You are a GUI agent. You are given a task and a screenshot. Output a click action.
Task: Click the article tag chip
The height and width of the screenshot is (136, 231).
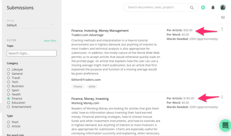pos(92,87)
